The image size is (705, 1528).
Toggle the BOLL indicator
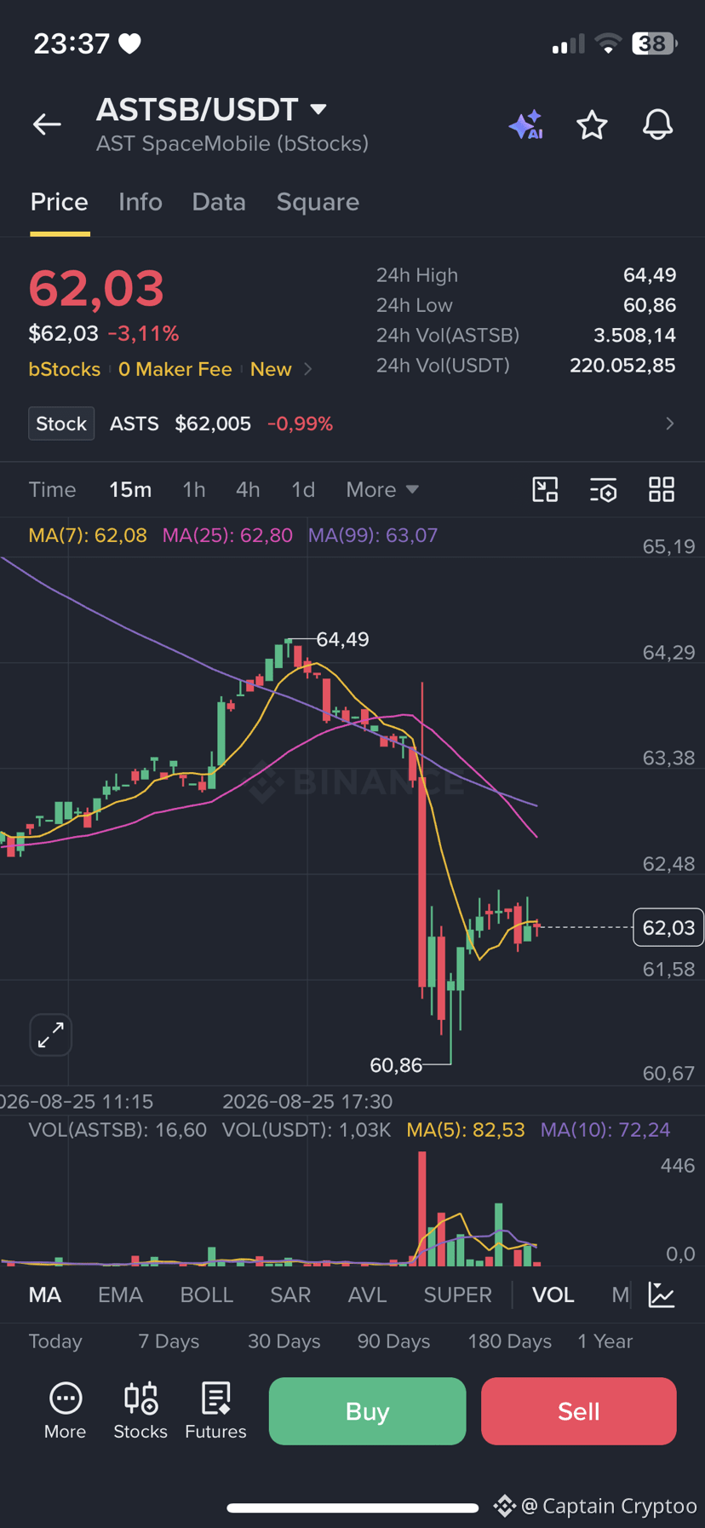[x=207, y=1294]
